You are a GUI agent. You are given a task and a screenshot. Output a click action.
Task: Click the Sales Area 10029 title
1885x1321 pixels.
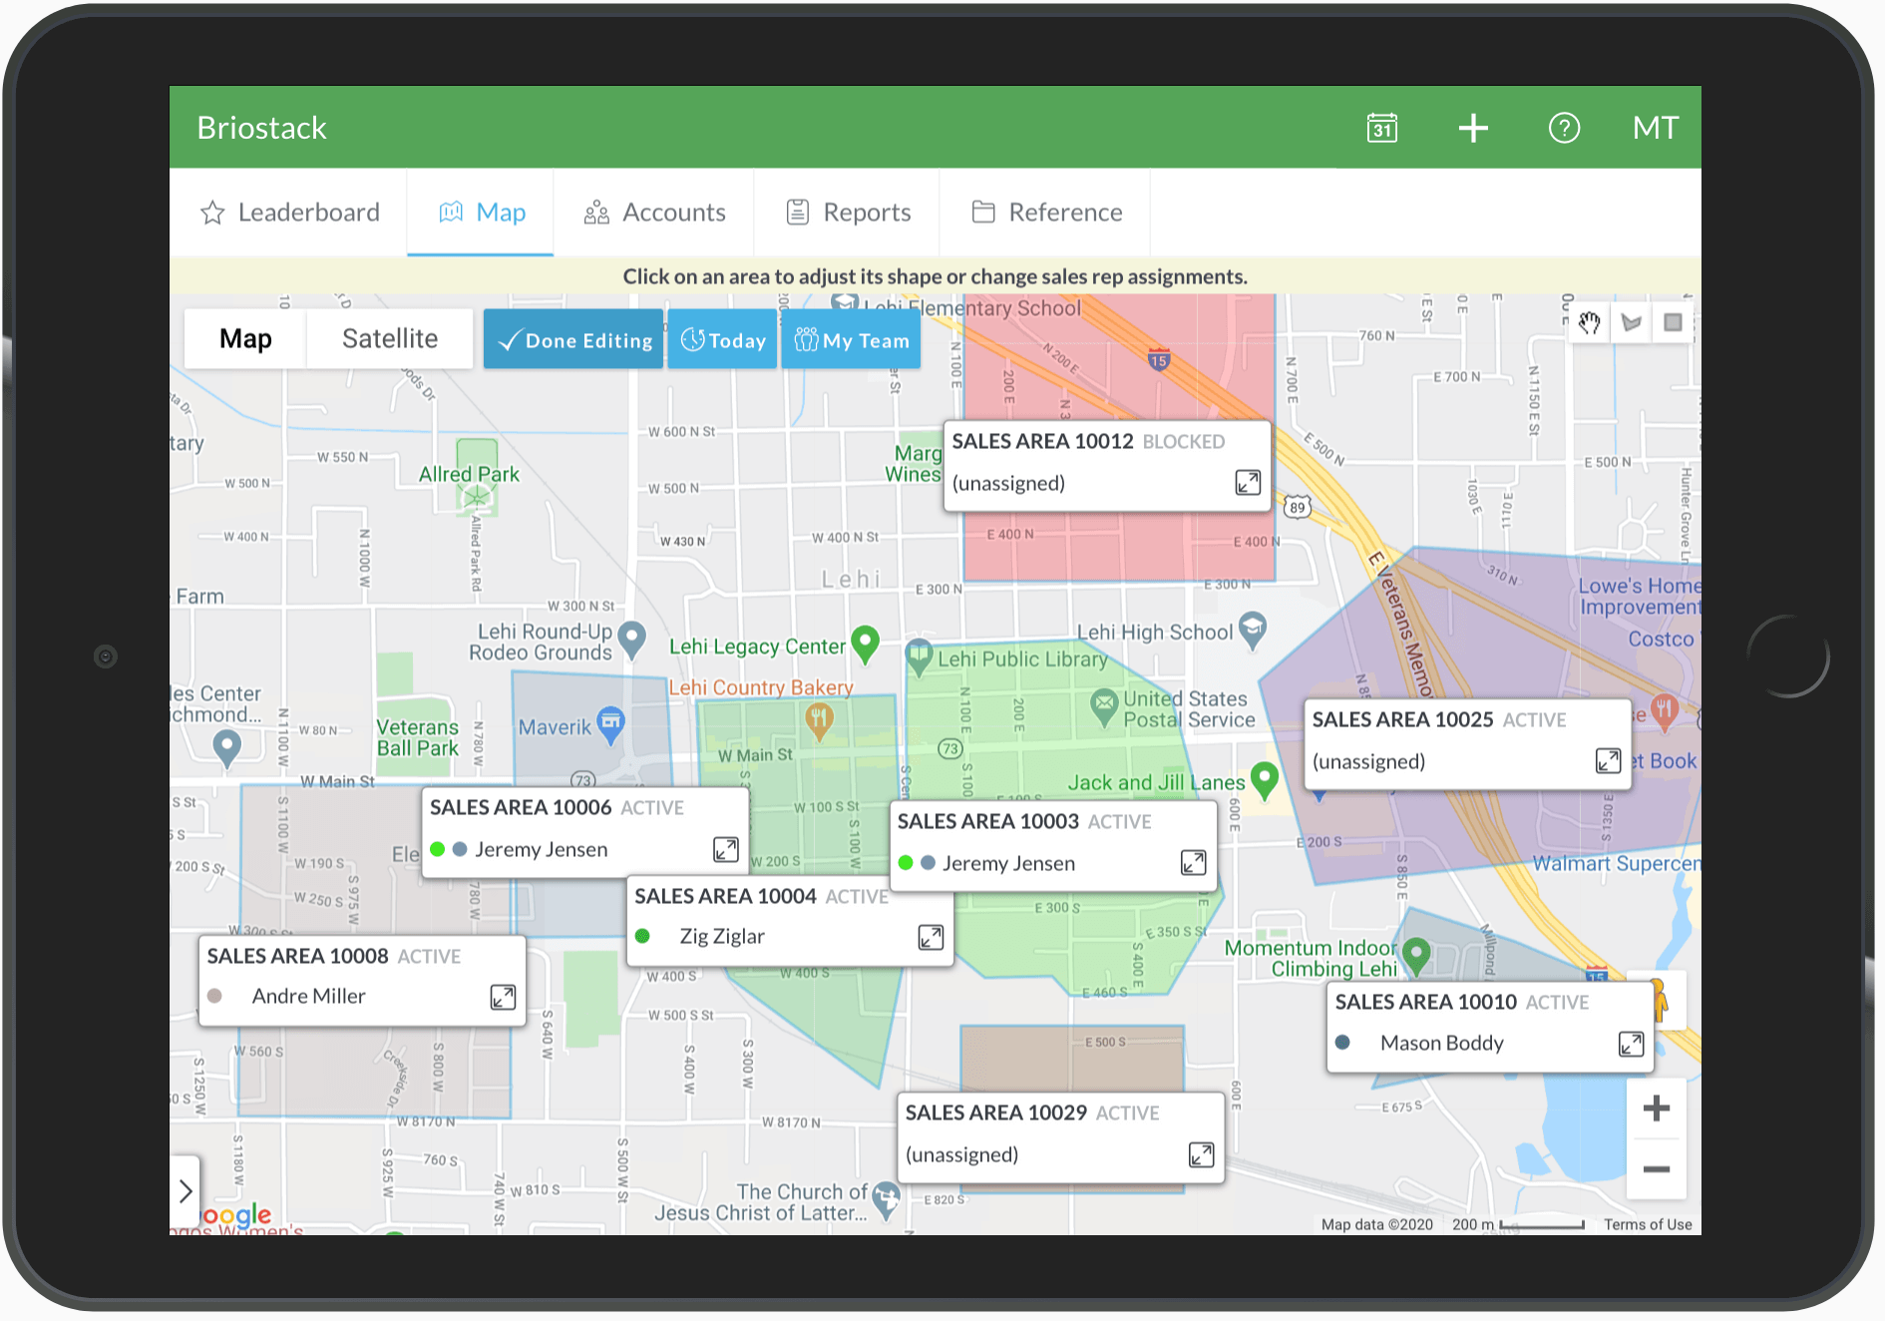pos(996,1113)
